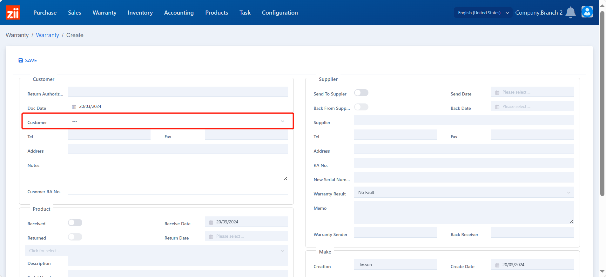Click the Cusomer RA No. field
The height and width of the screenshot is (277, 606).
[x=178, y=190]
